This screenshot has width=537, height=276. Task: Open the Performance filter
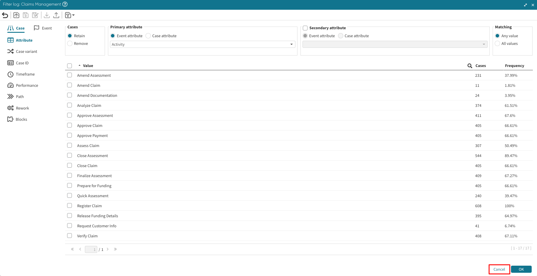(27, 85)
